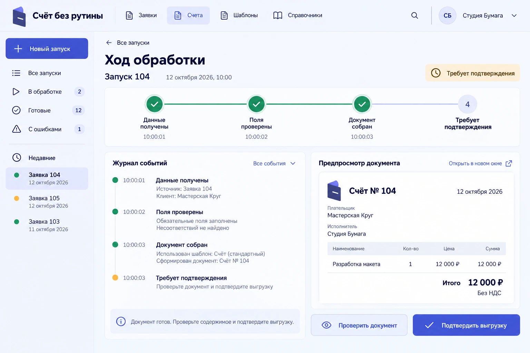Click the warning triangle beside С ошибками
This screenshot has width=530, height=353.
pyautogui.click(x=17, y=129)
